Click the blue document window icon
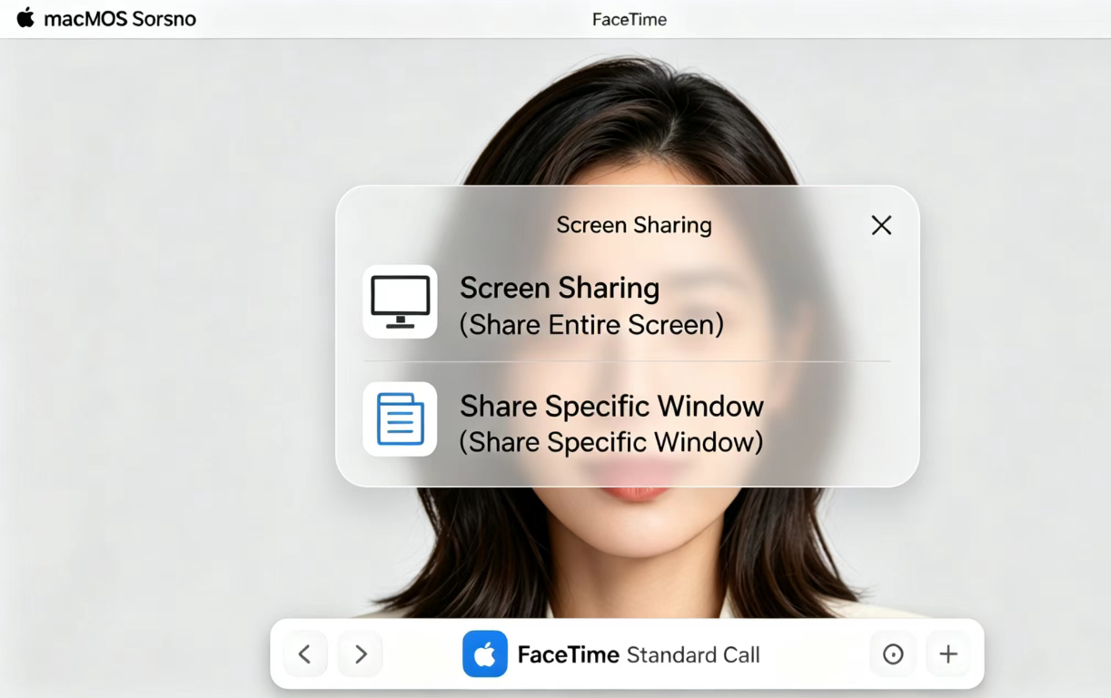This screenshot has width=1111, height=698. point(400,418)
